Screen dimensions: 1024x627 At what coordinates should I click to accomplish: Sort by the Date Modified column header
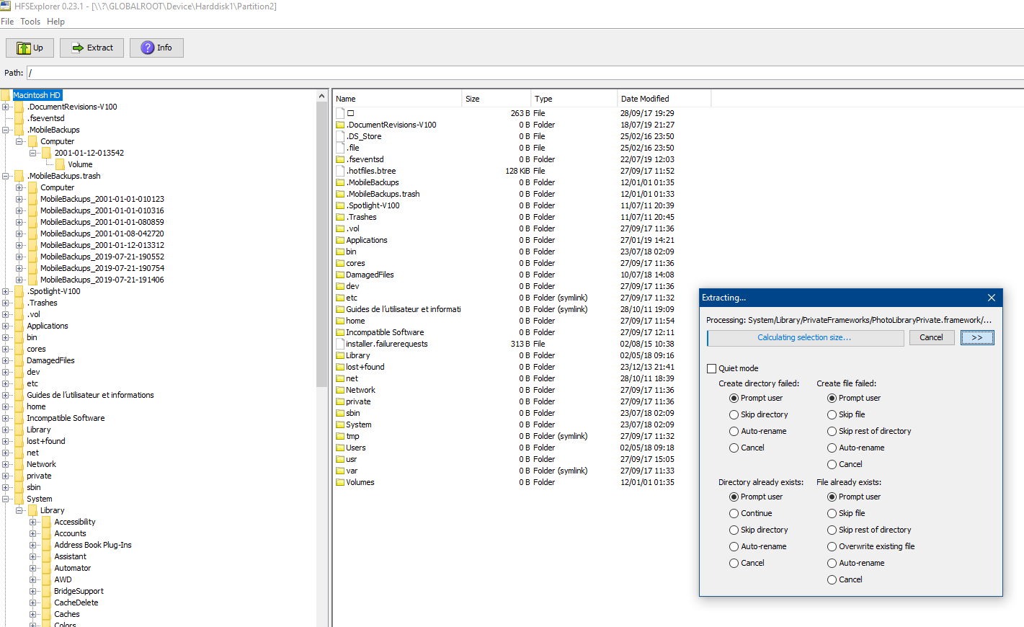coord(664,99)
